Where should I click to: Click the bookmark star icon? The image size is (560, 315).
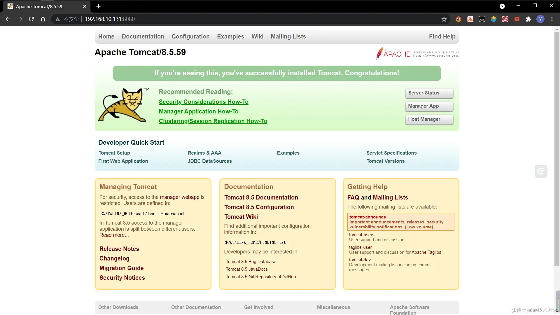coord(444,19)
